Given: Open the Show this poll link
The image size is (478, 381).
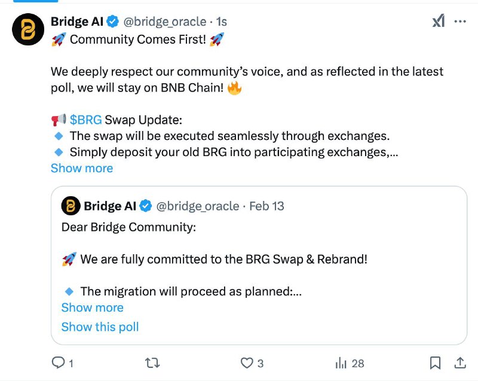Looking at the screenshot, I should click(x=100, y=327).
